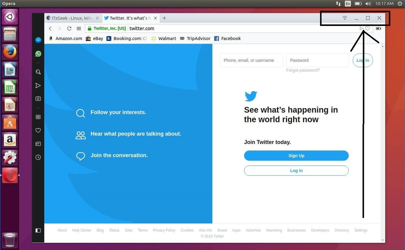Open My Flow in the sidebar
Image resolution: width=405 pixels, height=250 pixels.
(x=38, y=86)
